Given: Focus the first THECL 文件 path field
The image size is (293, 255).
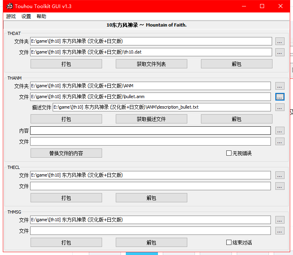Looking at the screenshot, I should [x=150, y=175].
